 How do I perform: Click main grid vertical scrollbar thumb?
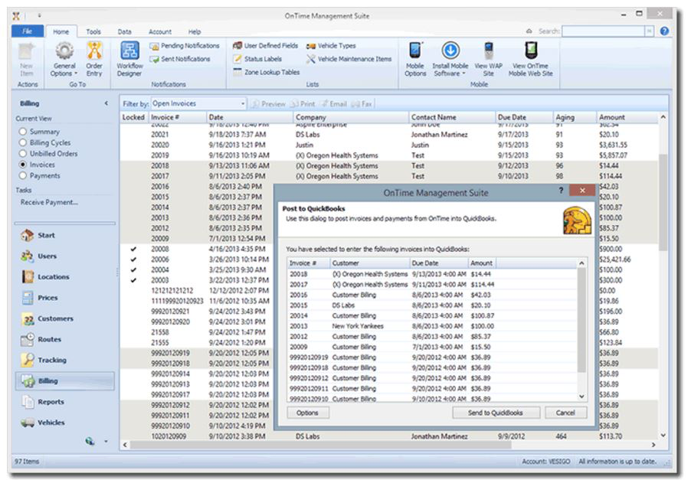(663, 203)
